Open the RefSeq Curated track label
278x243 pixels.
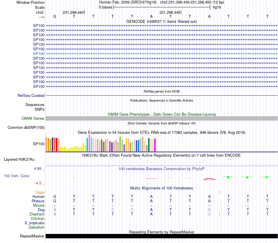pyautogui.click(x=31, y=96)
